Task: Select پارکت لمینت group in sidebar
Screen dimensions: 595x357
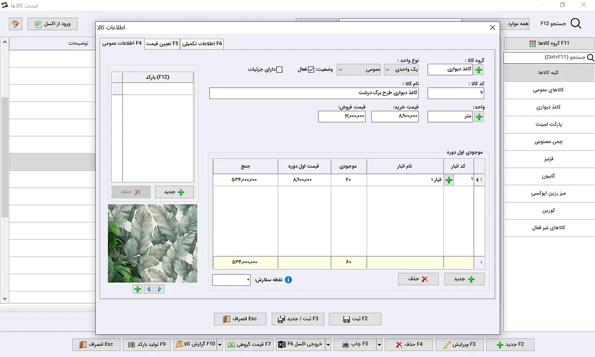Action: pyautogui.click(x=549, y=125)
